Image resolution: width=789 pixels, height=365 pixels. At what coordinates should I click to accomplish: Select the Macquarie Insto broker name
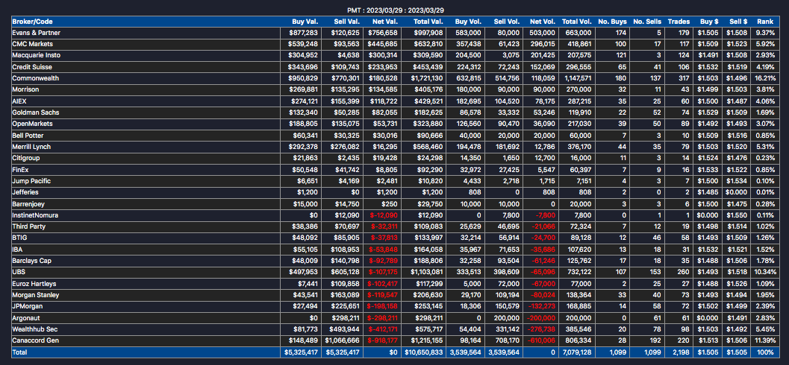coord(37,55)
